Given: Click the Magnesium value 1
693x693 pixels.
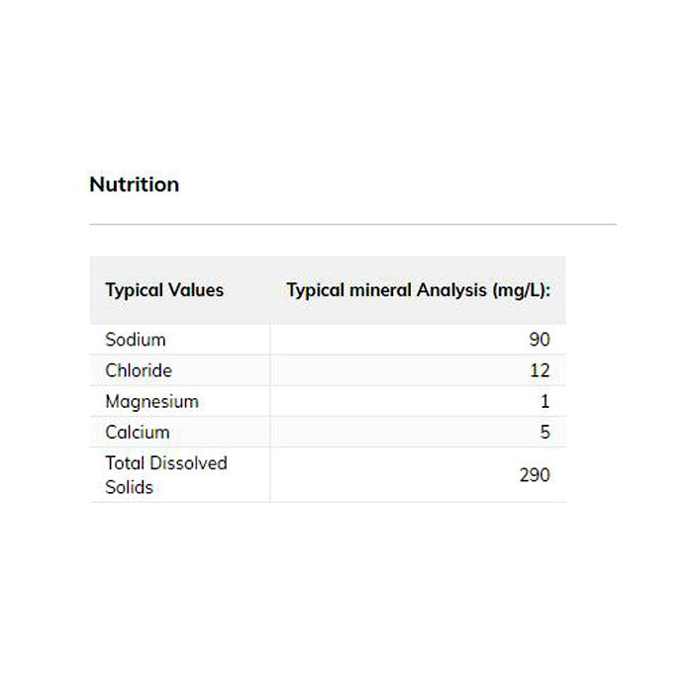Looking at the screenshot, I should tap(544, 401).
